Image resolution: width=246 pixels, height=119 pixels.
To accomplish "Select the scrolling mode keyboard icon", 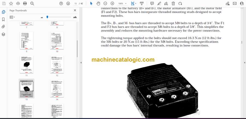I will (x=142, y=4).
